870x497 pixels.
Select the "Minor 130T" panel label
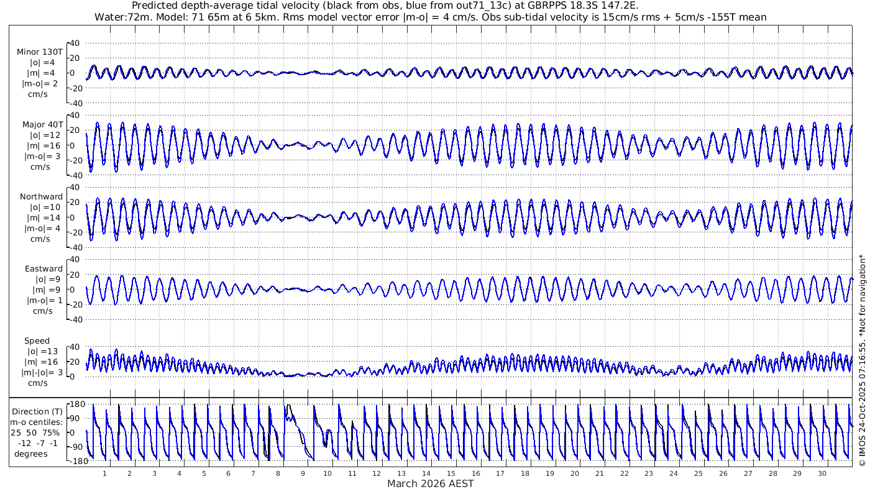coord(40,52)
